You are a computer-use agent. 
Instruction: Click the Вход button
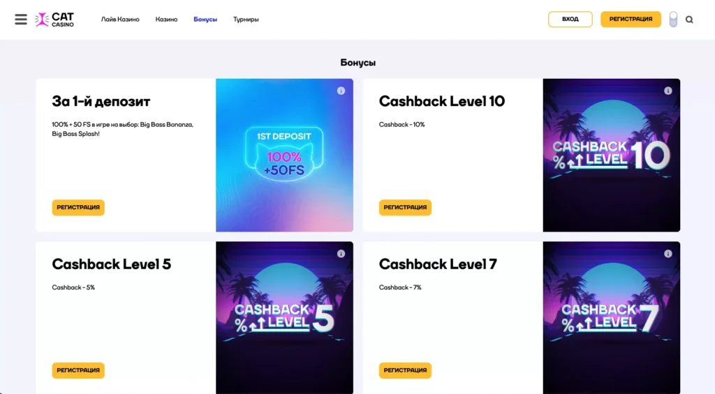[570, 19]
